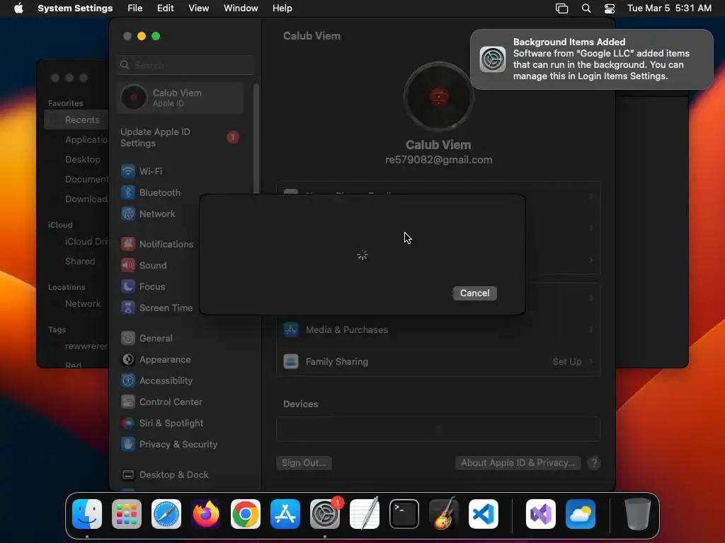Launch Firefox from the Dock
Screen dimensions: 725x543
click(206, 514)
